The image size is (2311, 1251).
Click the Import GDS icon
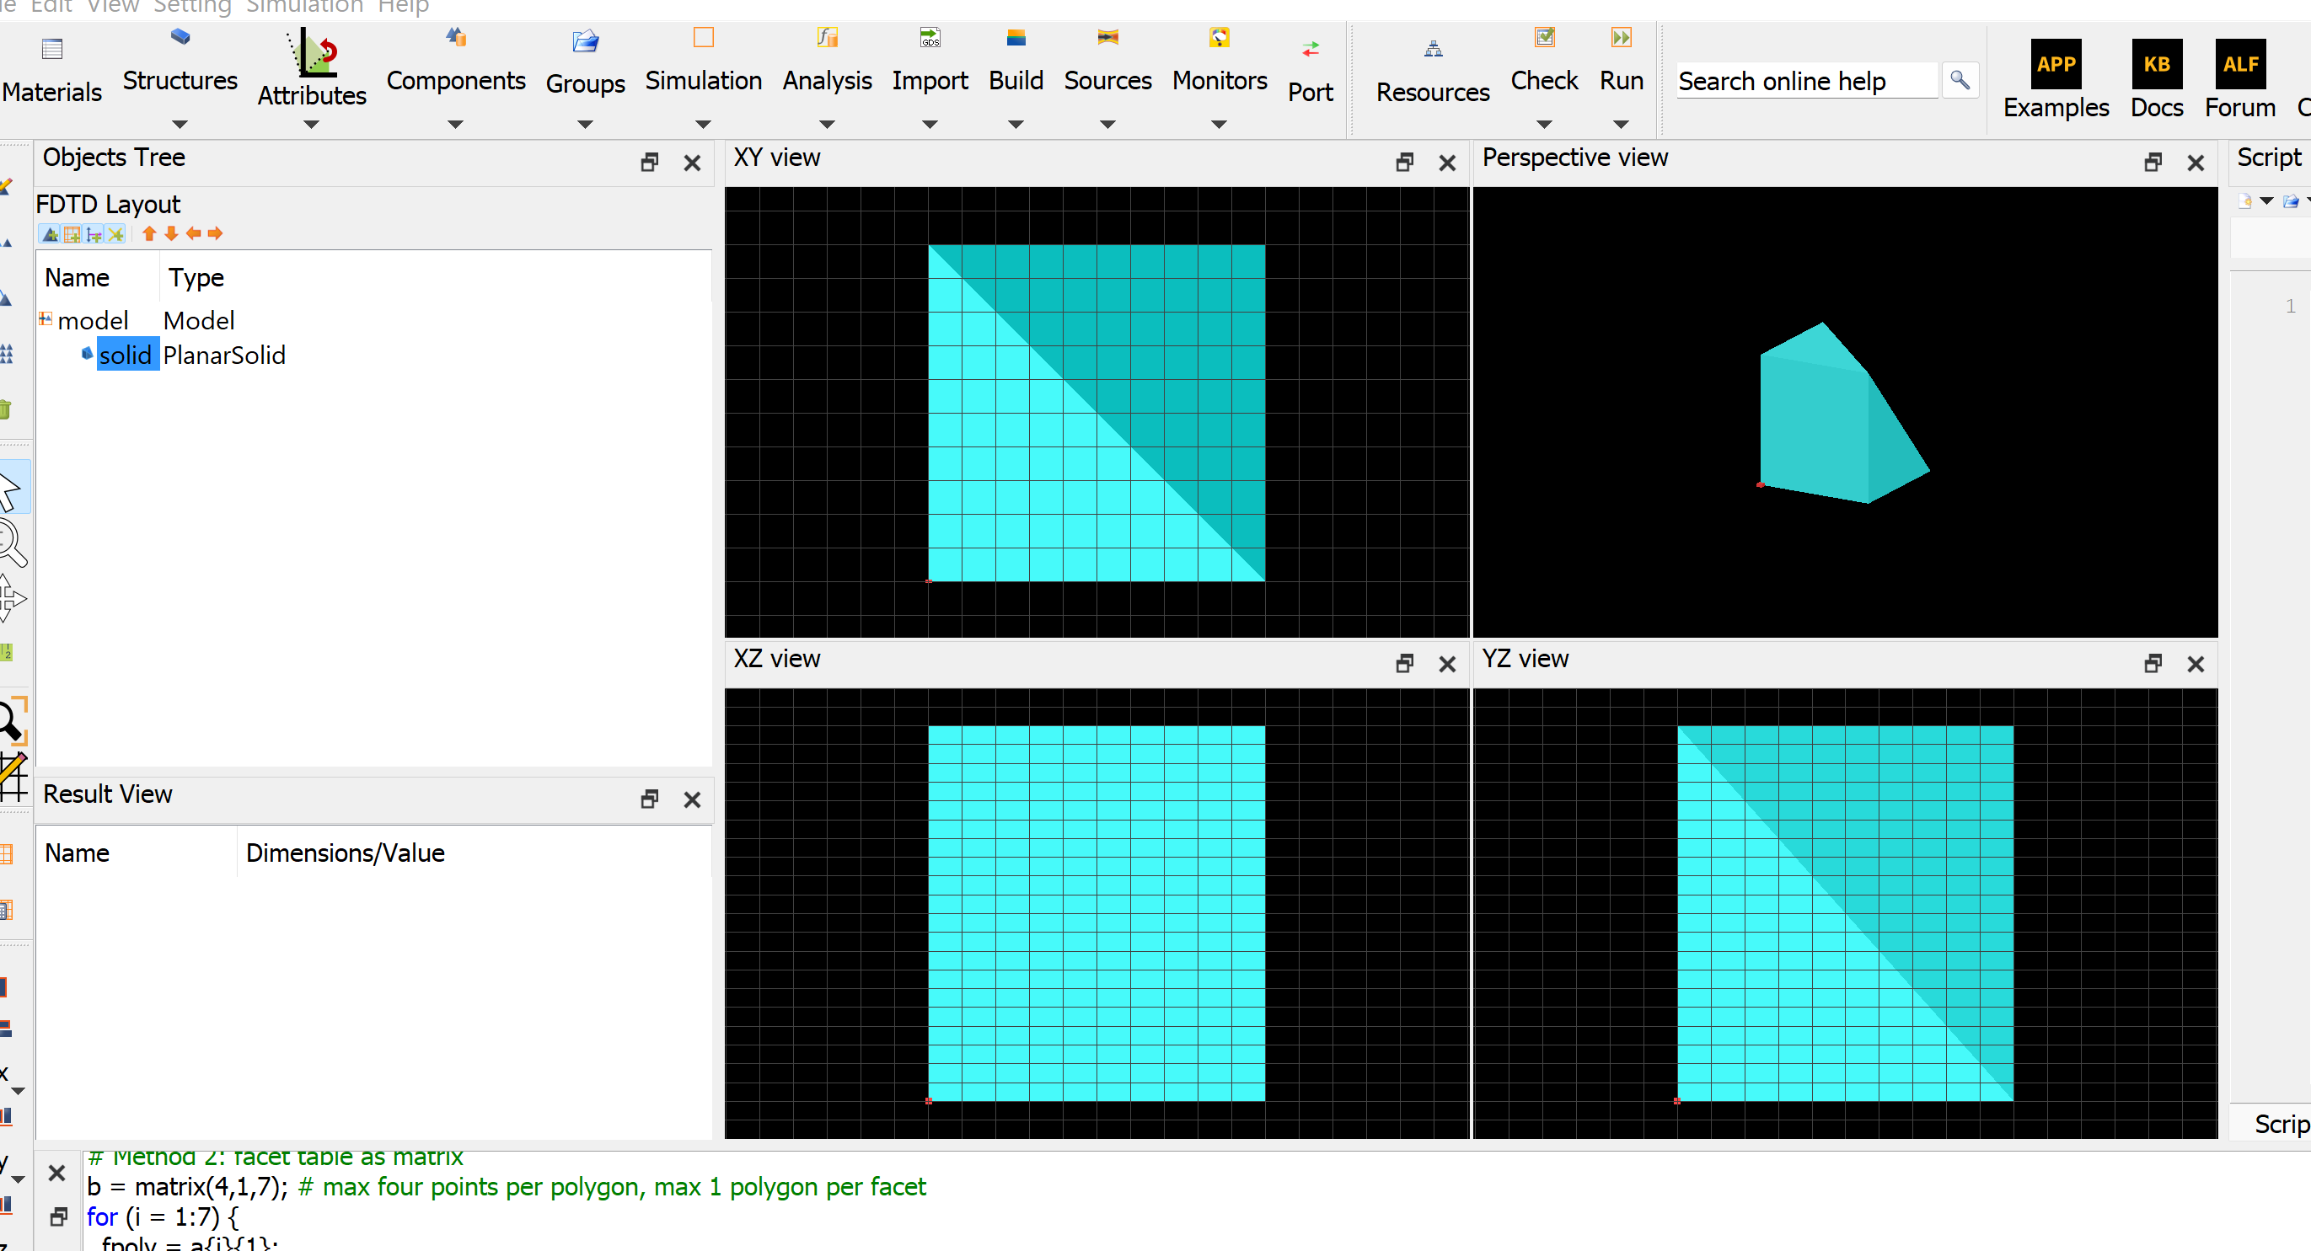click(930, 37)
